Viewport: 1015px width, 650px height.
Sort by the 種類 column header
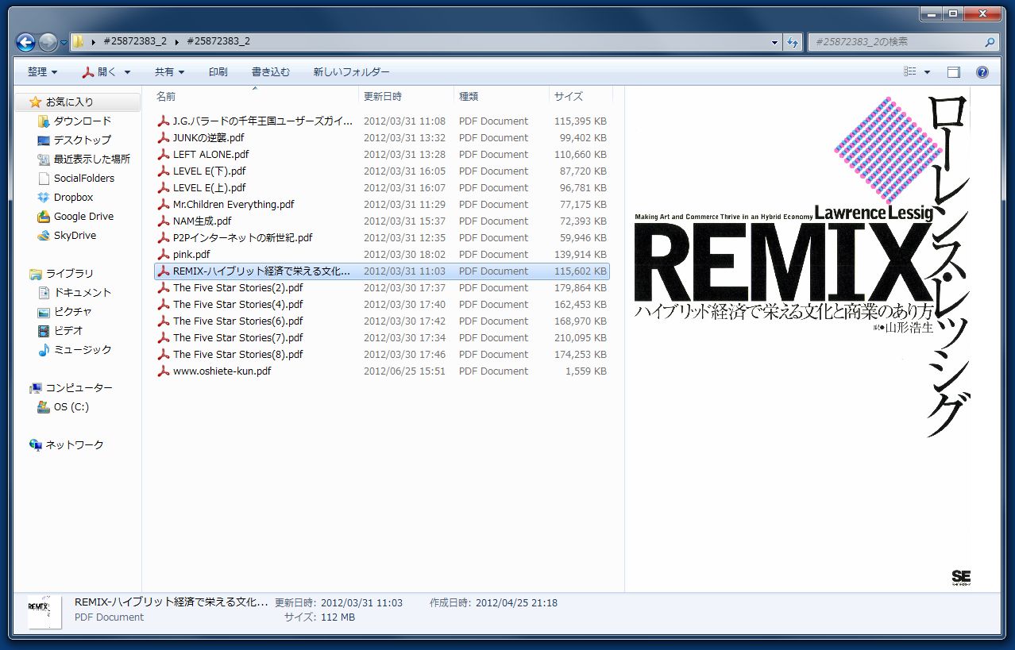pos(502,96)
